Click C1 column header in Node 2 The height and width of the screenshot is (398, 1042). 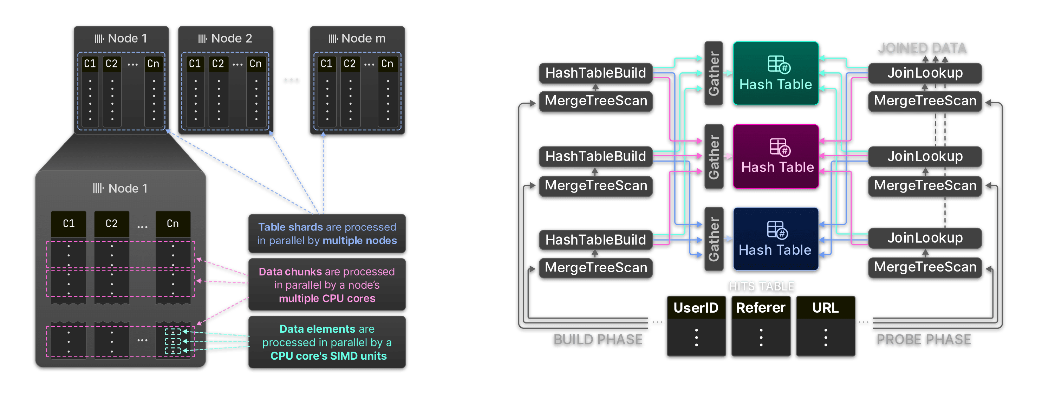[195, 64]
